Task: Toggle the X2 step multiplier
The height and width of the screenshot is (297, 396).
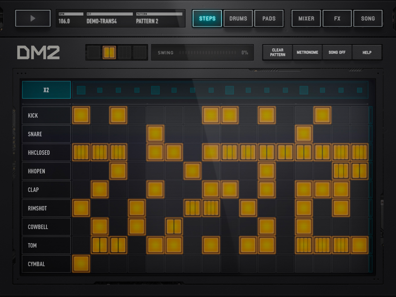Action: pyautogui.click(x=46, y=89)
